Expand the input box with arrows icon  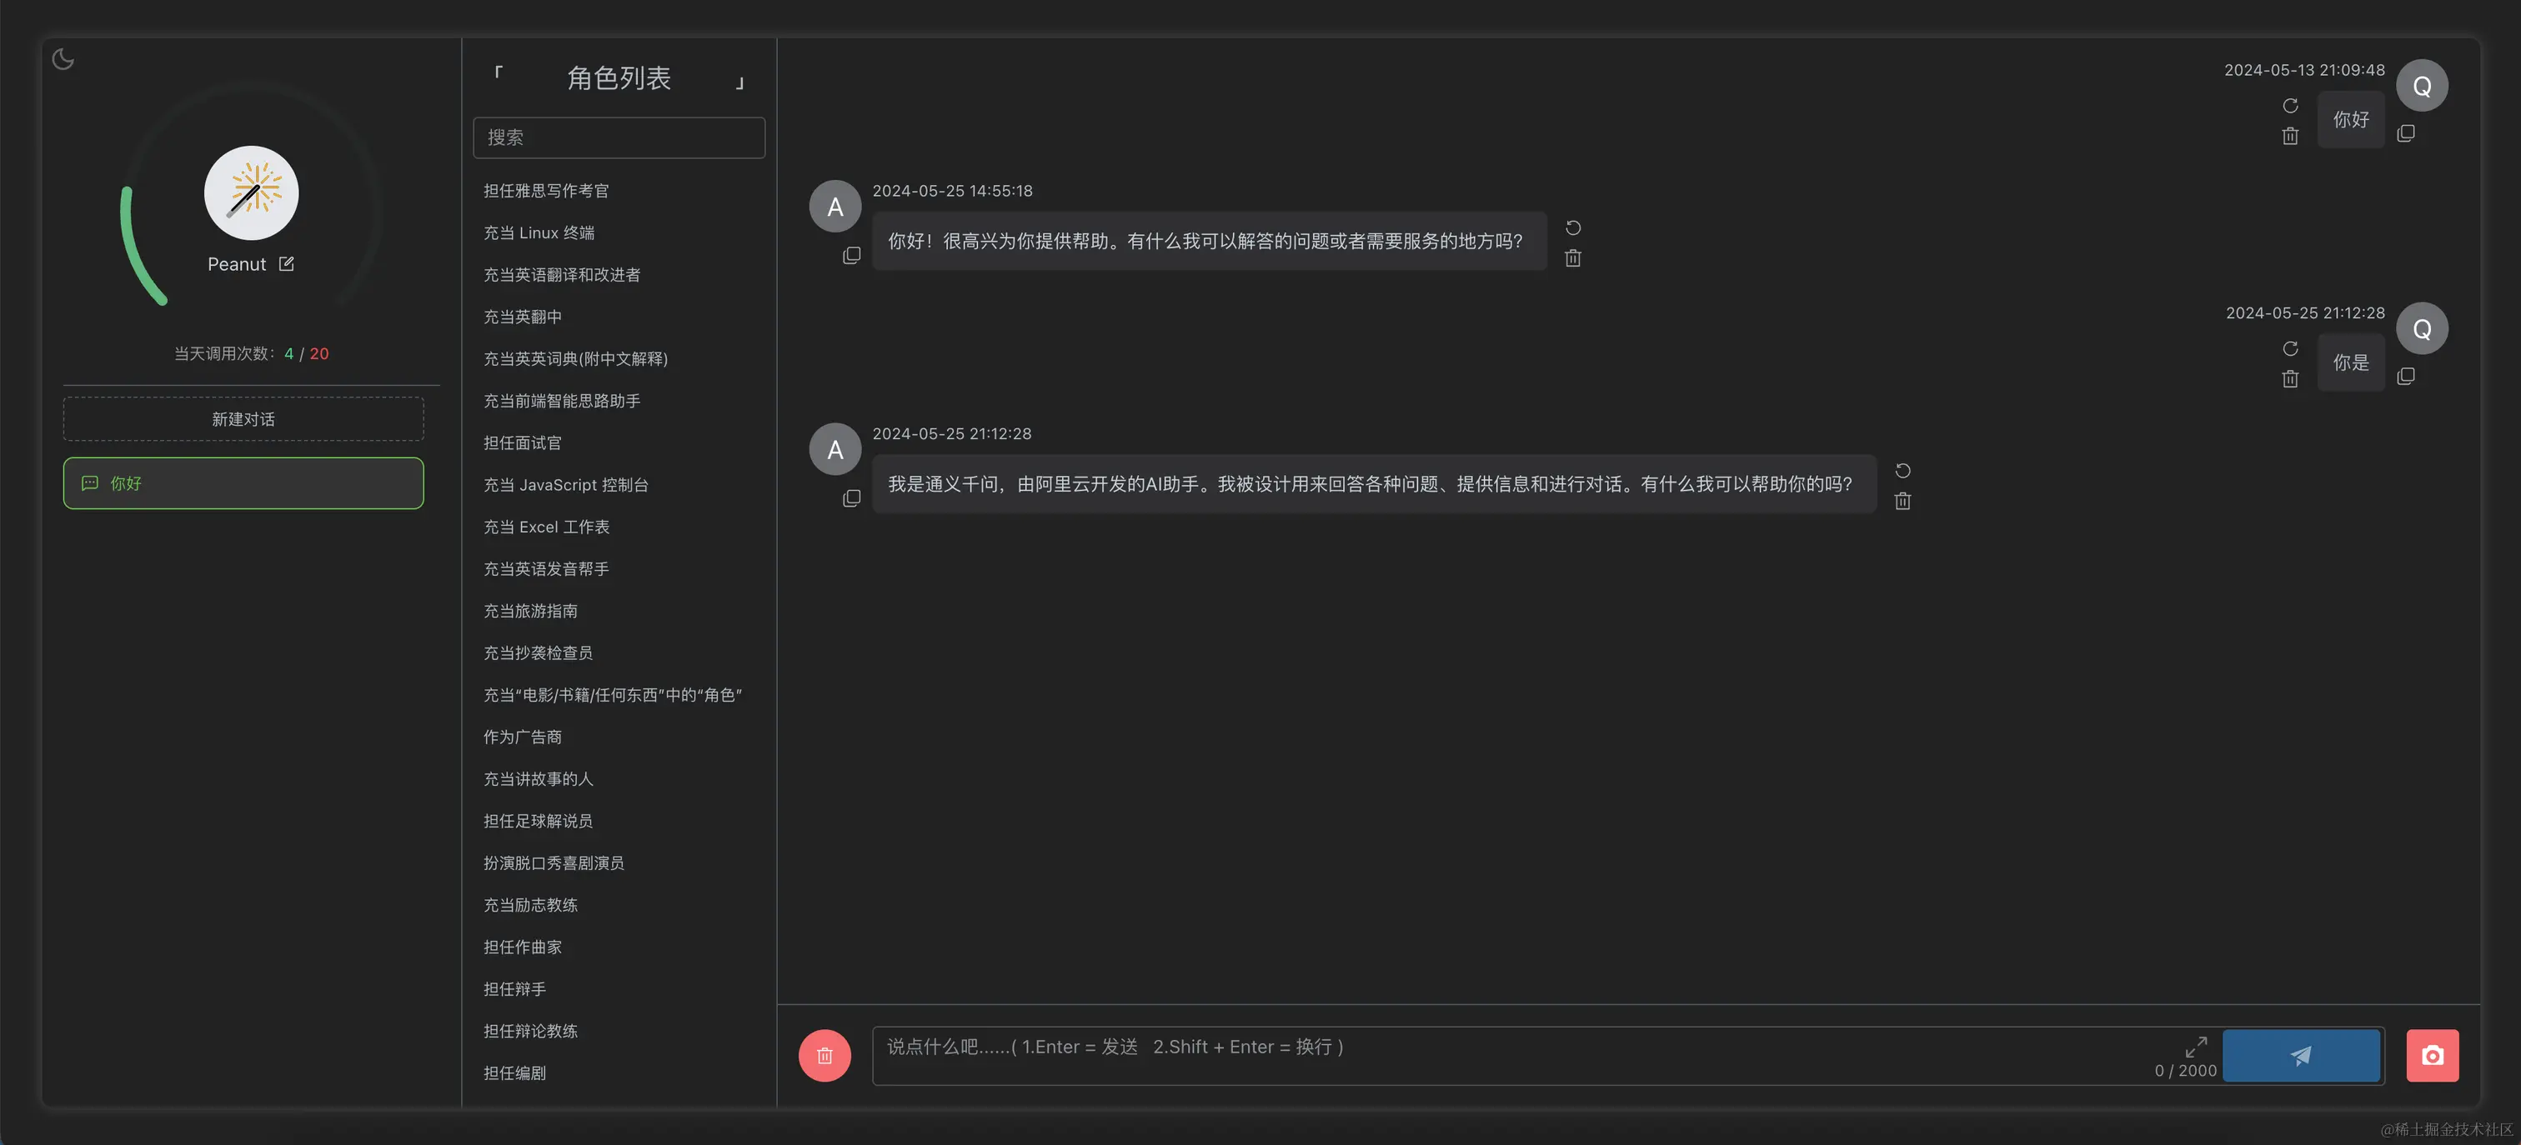(x=2195, y=1046)
